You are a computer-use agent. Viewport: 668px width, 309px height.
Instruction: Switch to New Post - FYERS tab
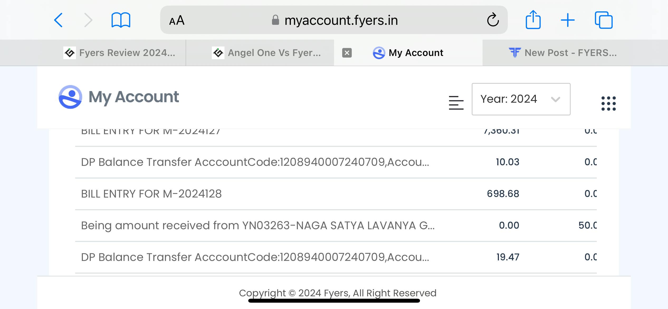(562, 53)
